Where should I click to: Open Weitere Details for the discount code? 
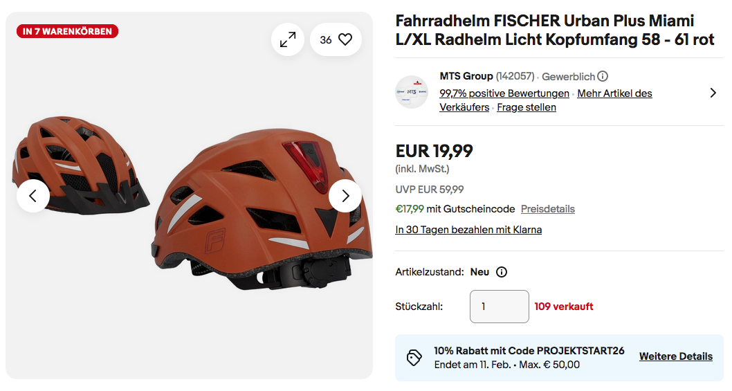(x=675, y=356)
